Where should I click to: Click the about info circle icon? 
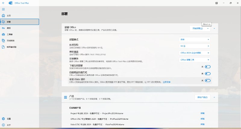point(3,125)
